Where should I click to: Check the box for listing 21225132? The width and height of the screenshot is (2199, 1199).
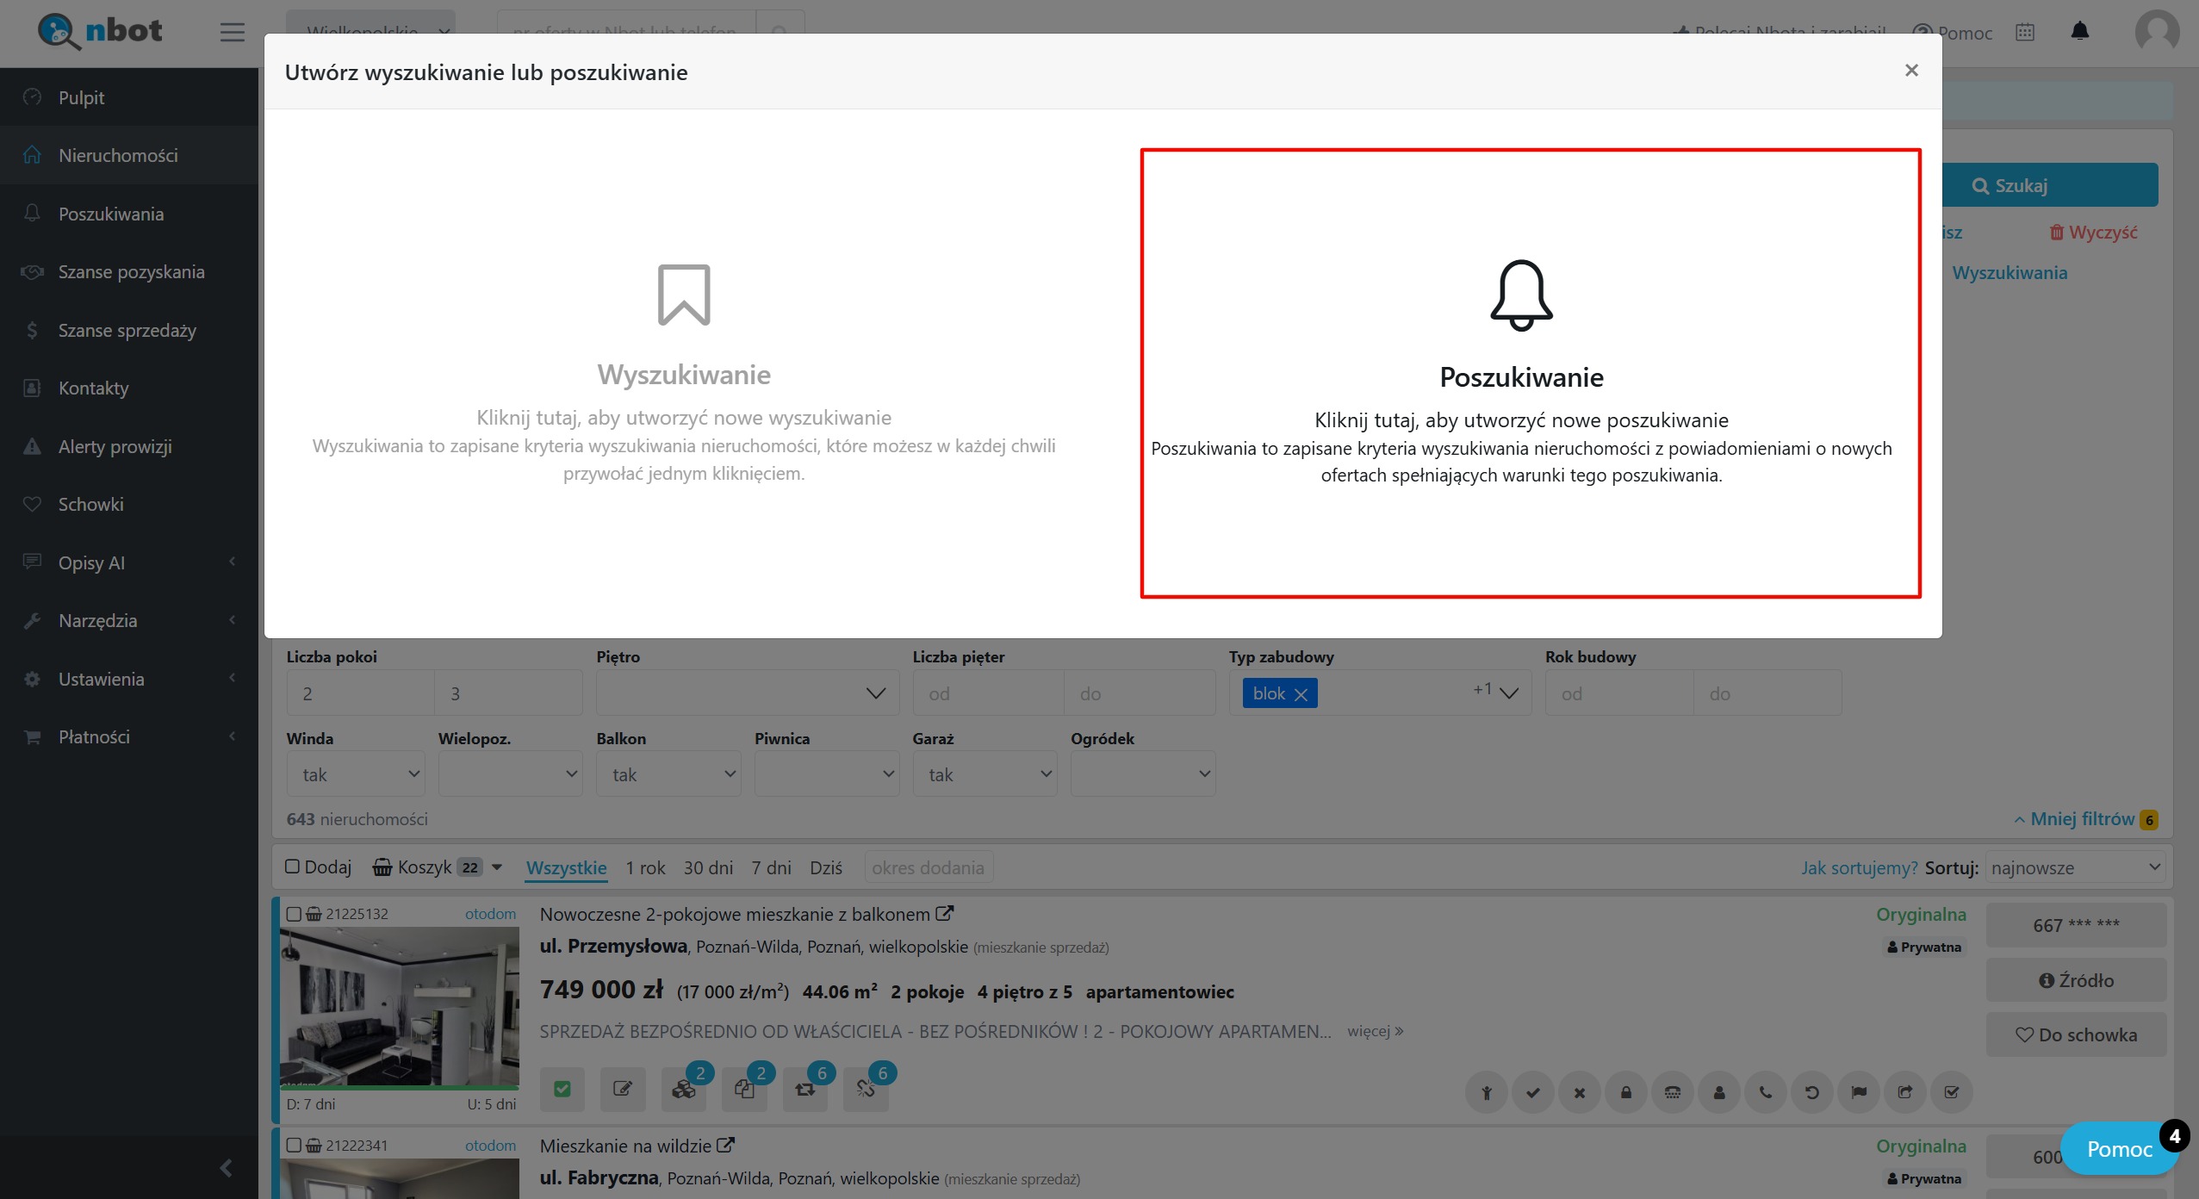point(294,914)
